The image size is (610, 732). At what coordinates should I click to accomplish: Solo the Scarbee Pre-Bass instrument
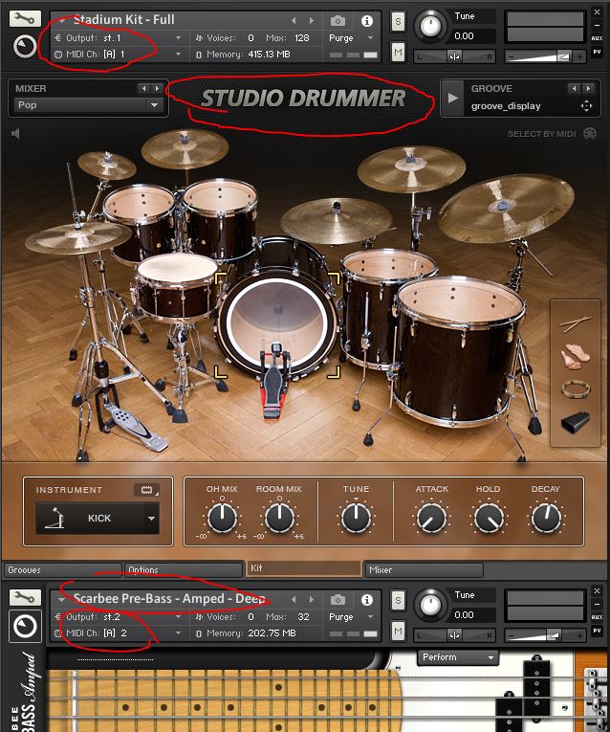coord(398,600)
